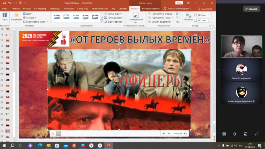The image size is (265, 149).
Task: Select slide 28 thumbnail in slide panel
Action: click(x=8, y=109)
